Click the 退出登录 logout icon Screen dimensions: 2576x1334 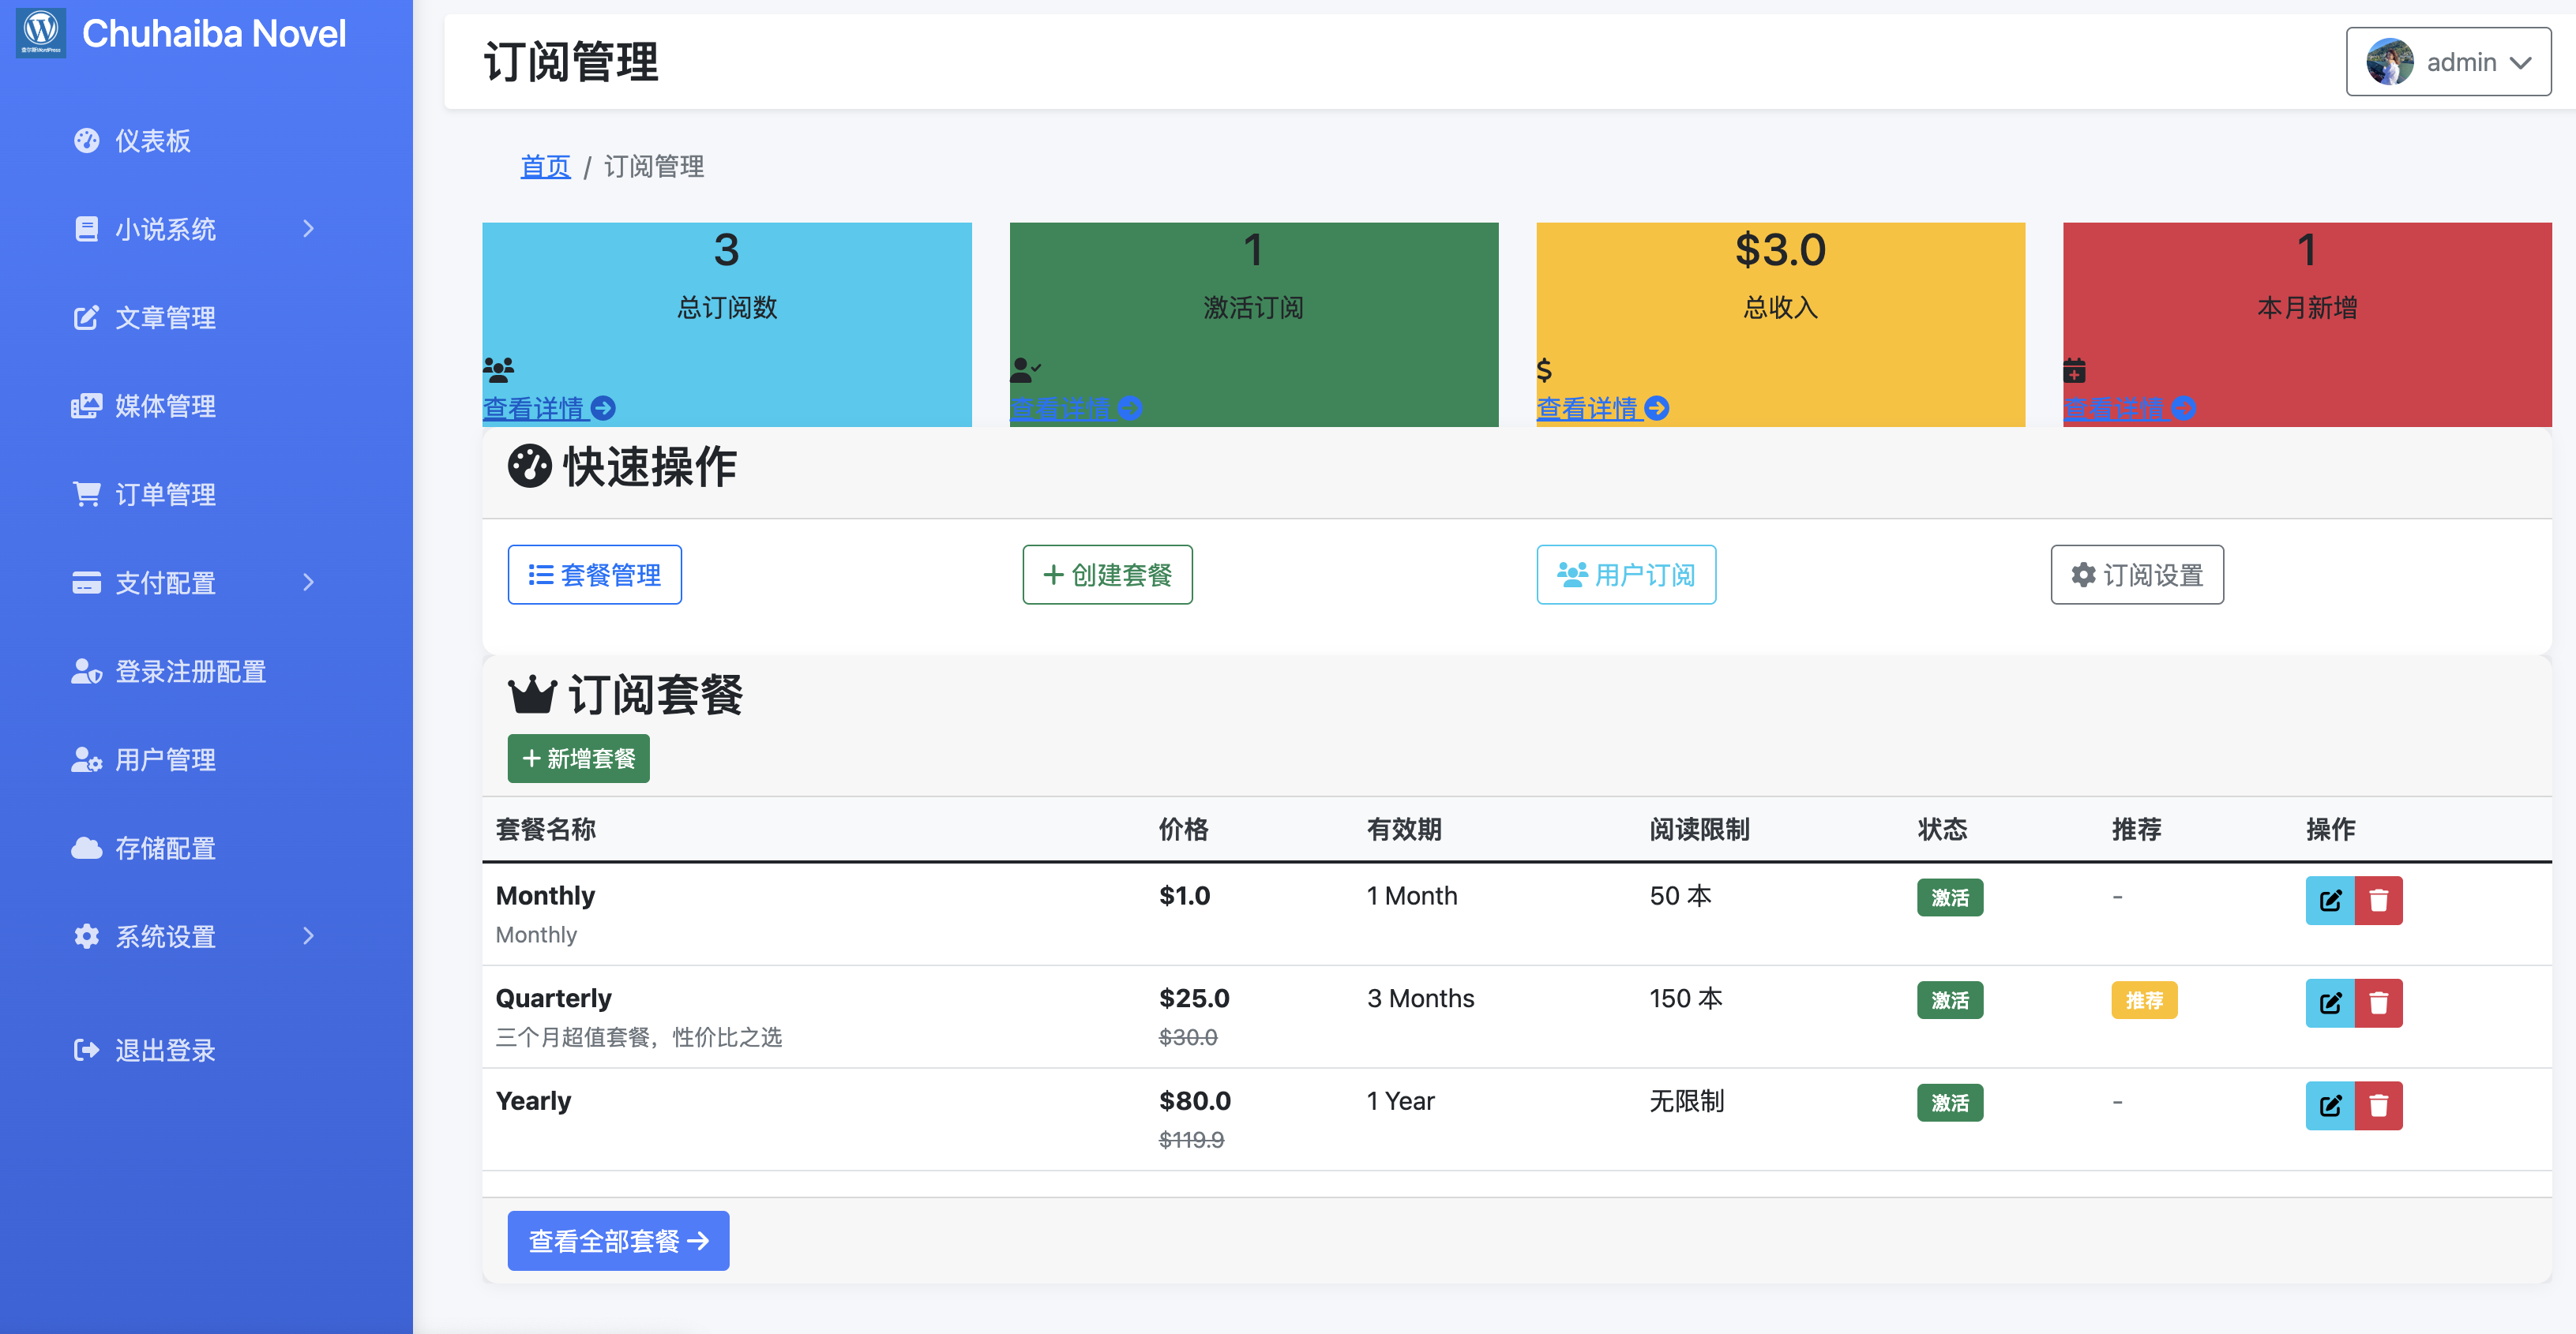click(x=87, y=1050)
